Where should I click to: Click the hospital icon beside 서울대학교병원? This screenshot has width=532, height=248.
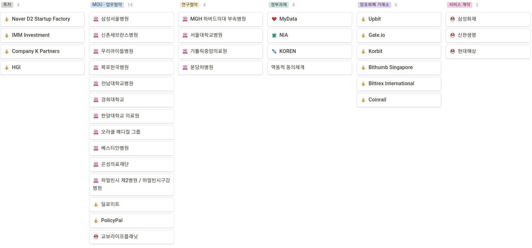click(x=185, y=35)
